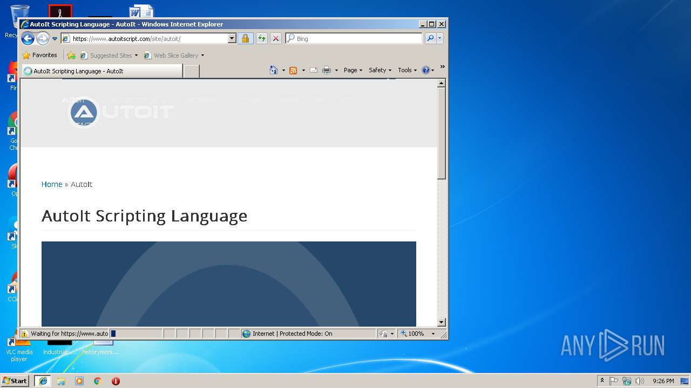Image resolution: width=691 pixels, height=388 pixels.
Task: Click the Print icon
Action: click(x=327, y=70)
